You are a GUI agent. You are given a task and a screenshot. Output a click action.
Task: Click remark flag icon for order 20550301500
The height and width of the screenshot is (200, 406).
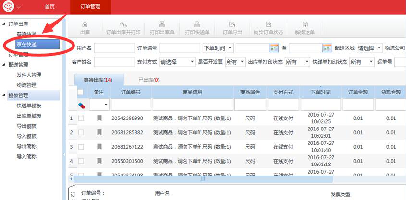99,161
